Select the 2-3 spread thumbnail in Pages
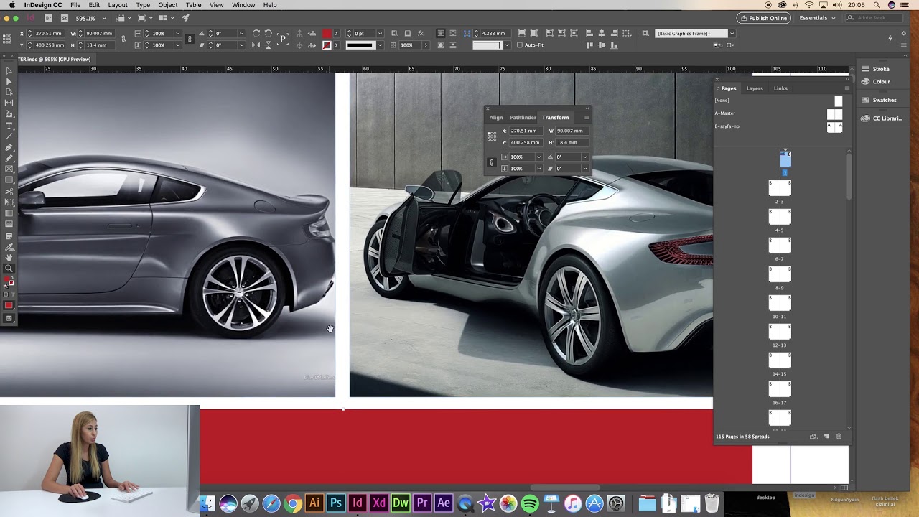919x517 pixels. [780, 188]
